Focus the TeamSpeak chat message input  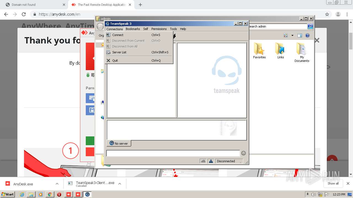(173, 153)
